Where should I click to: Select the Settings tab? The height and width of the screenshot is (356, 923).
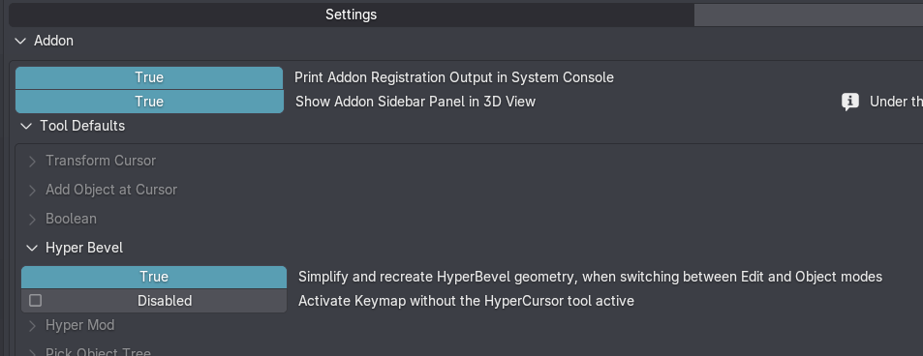point(351,15)
